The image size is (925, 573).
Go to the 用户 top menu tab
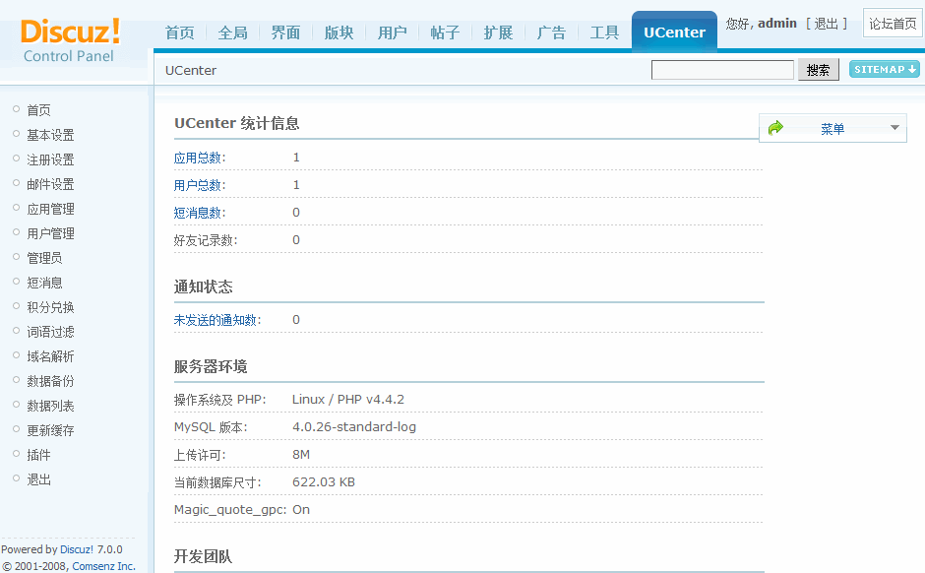tap(392, 32)
